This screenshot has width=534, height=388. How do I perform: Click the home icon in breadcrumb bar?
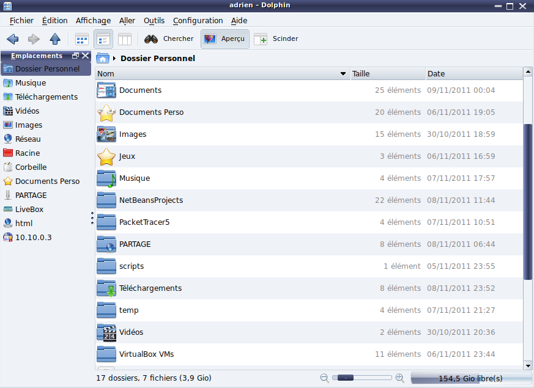(x=103, y=59)
